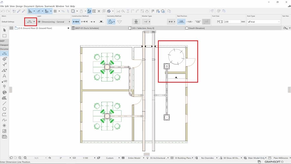Expand the MEP toolbox group
Viewport: 291px width, 164px height.
coord(4,41)
